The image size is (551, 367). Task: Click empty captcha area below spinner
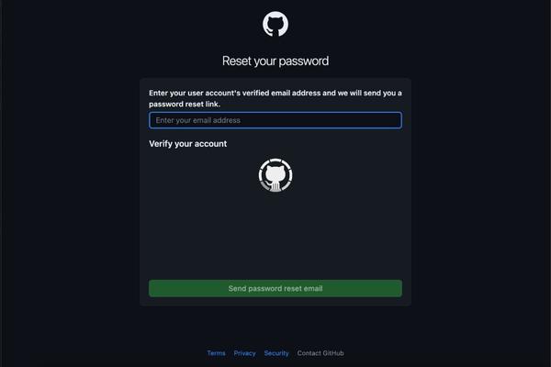point(275,235)
